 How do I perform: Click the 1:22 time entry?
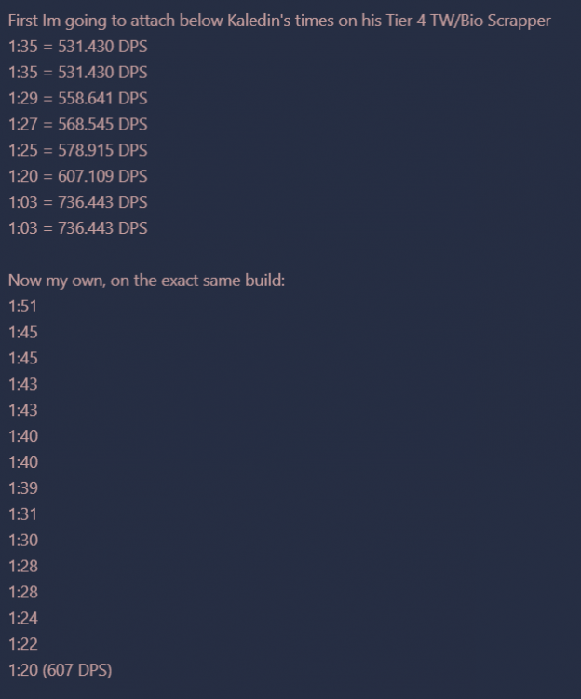tap(22, 644)
